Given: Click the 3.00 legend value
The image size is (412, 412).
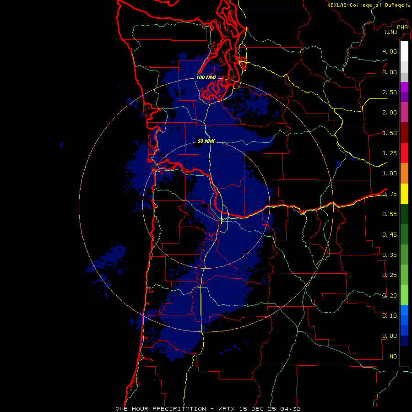Looking at the screenshot, I should [x=390, y=72].
